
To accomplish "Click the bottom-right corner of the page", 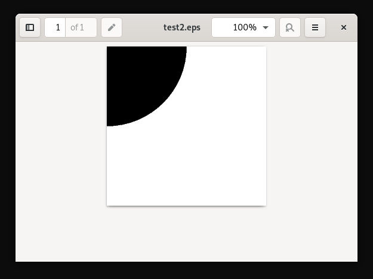I will [x=264, y=204].
